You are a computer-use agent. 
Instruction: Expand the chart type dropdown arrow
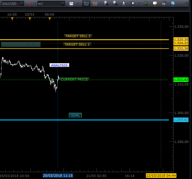click(x=78, y=3)
